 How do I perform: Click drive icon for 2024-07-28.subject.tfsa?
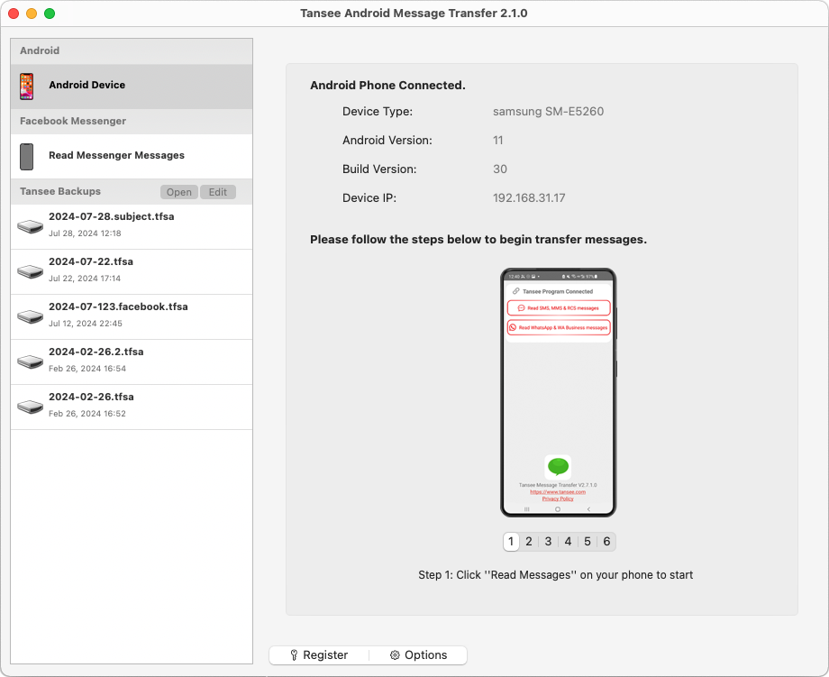pos(30,226)
